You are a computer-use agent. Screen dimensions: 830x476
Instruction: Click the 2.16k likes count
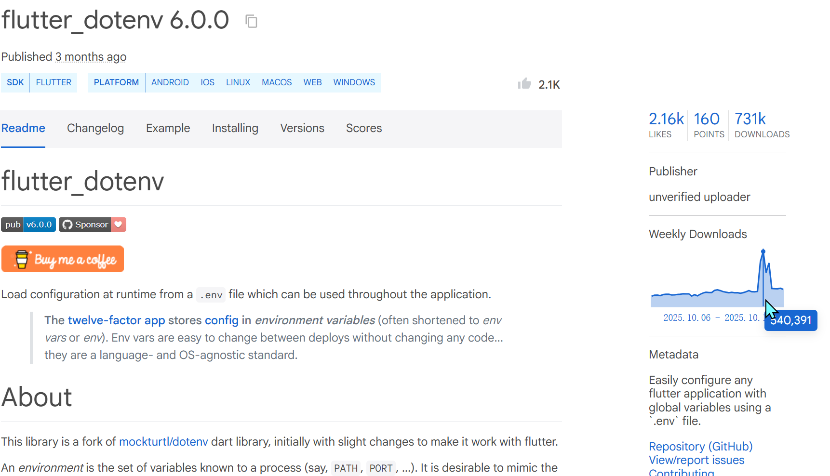(x=666, y=119)
